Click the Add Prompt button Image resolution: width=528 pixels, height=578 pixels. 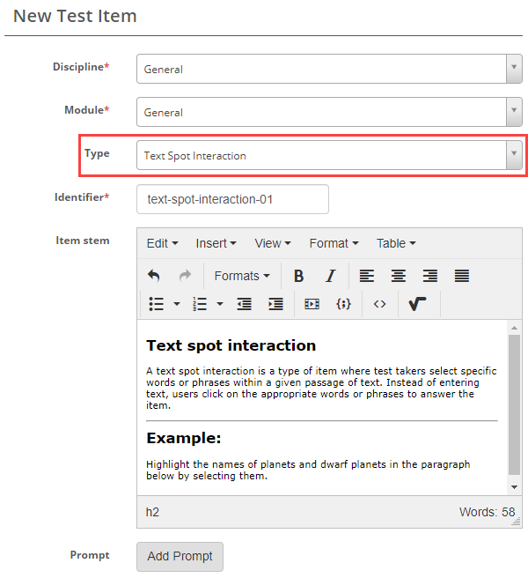click(180, 556)
